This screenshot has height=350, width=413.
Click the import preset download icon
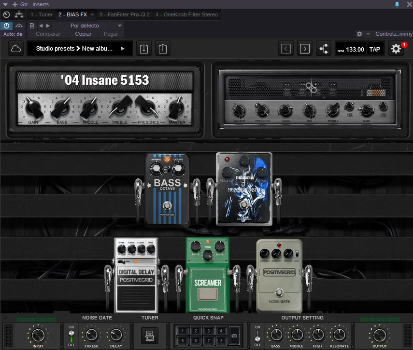coord(144,49)
